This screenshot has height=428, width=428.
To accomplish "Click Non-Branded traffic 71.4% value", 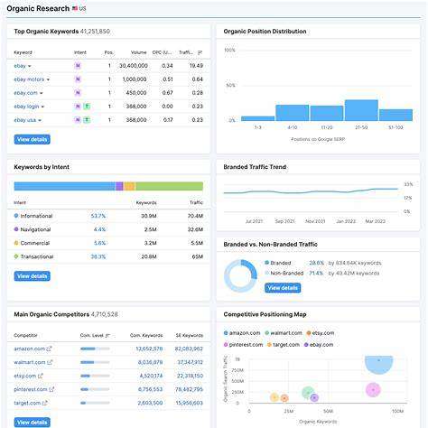I will click(316, 273).
